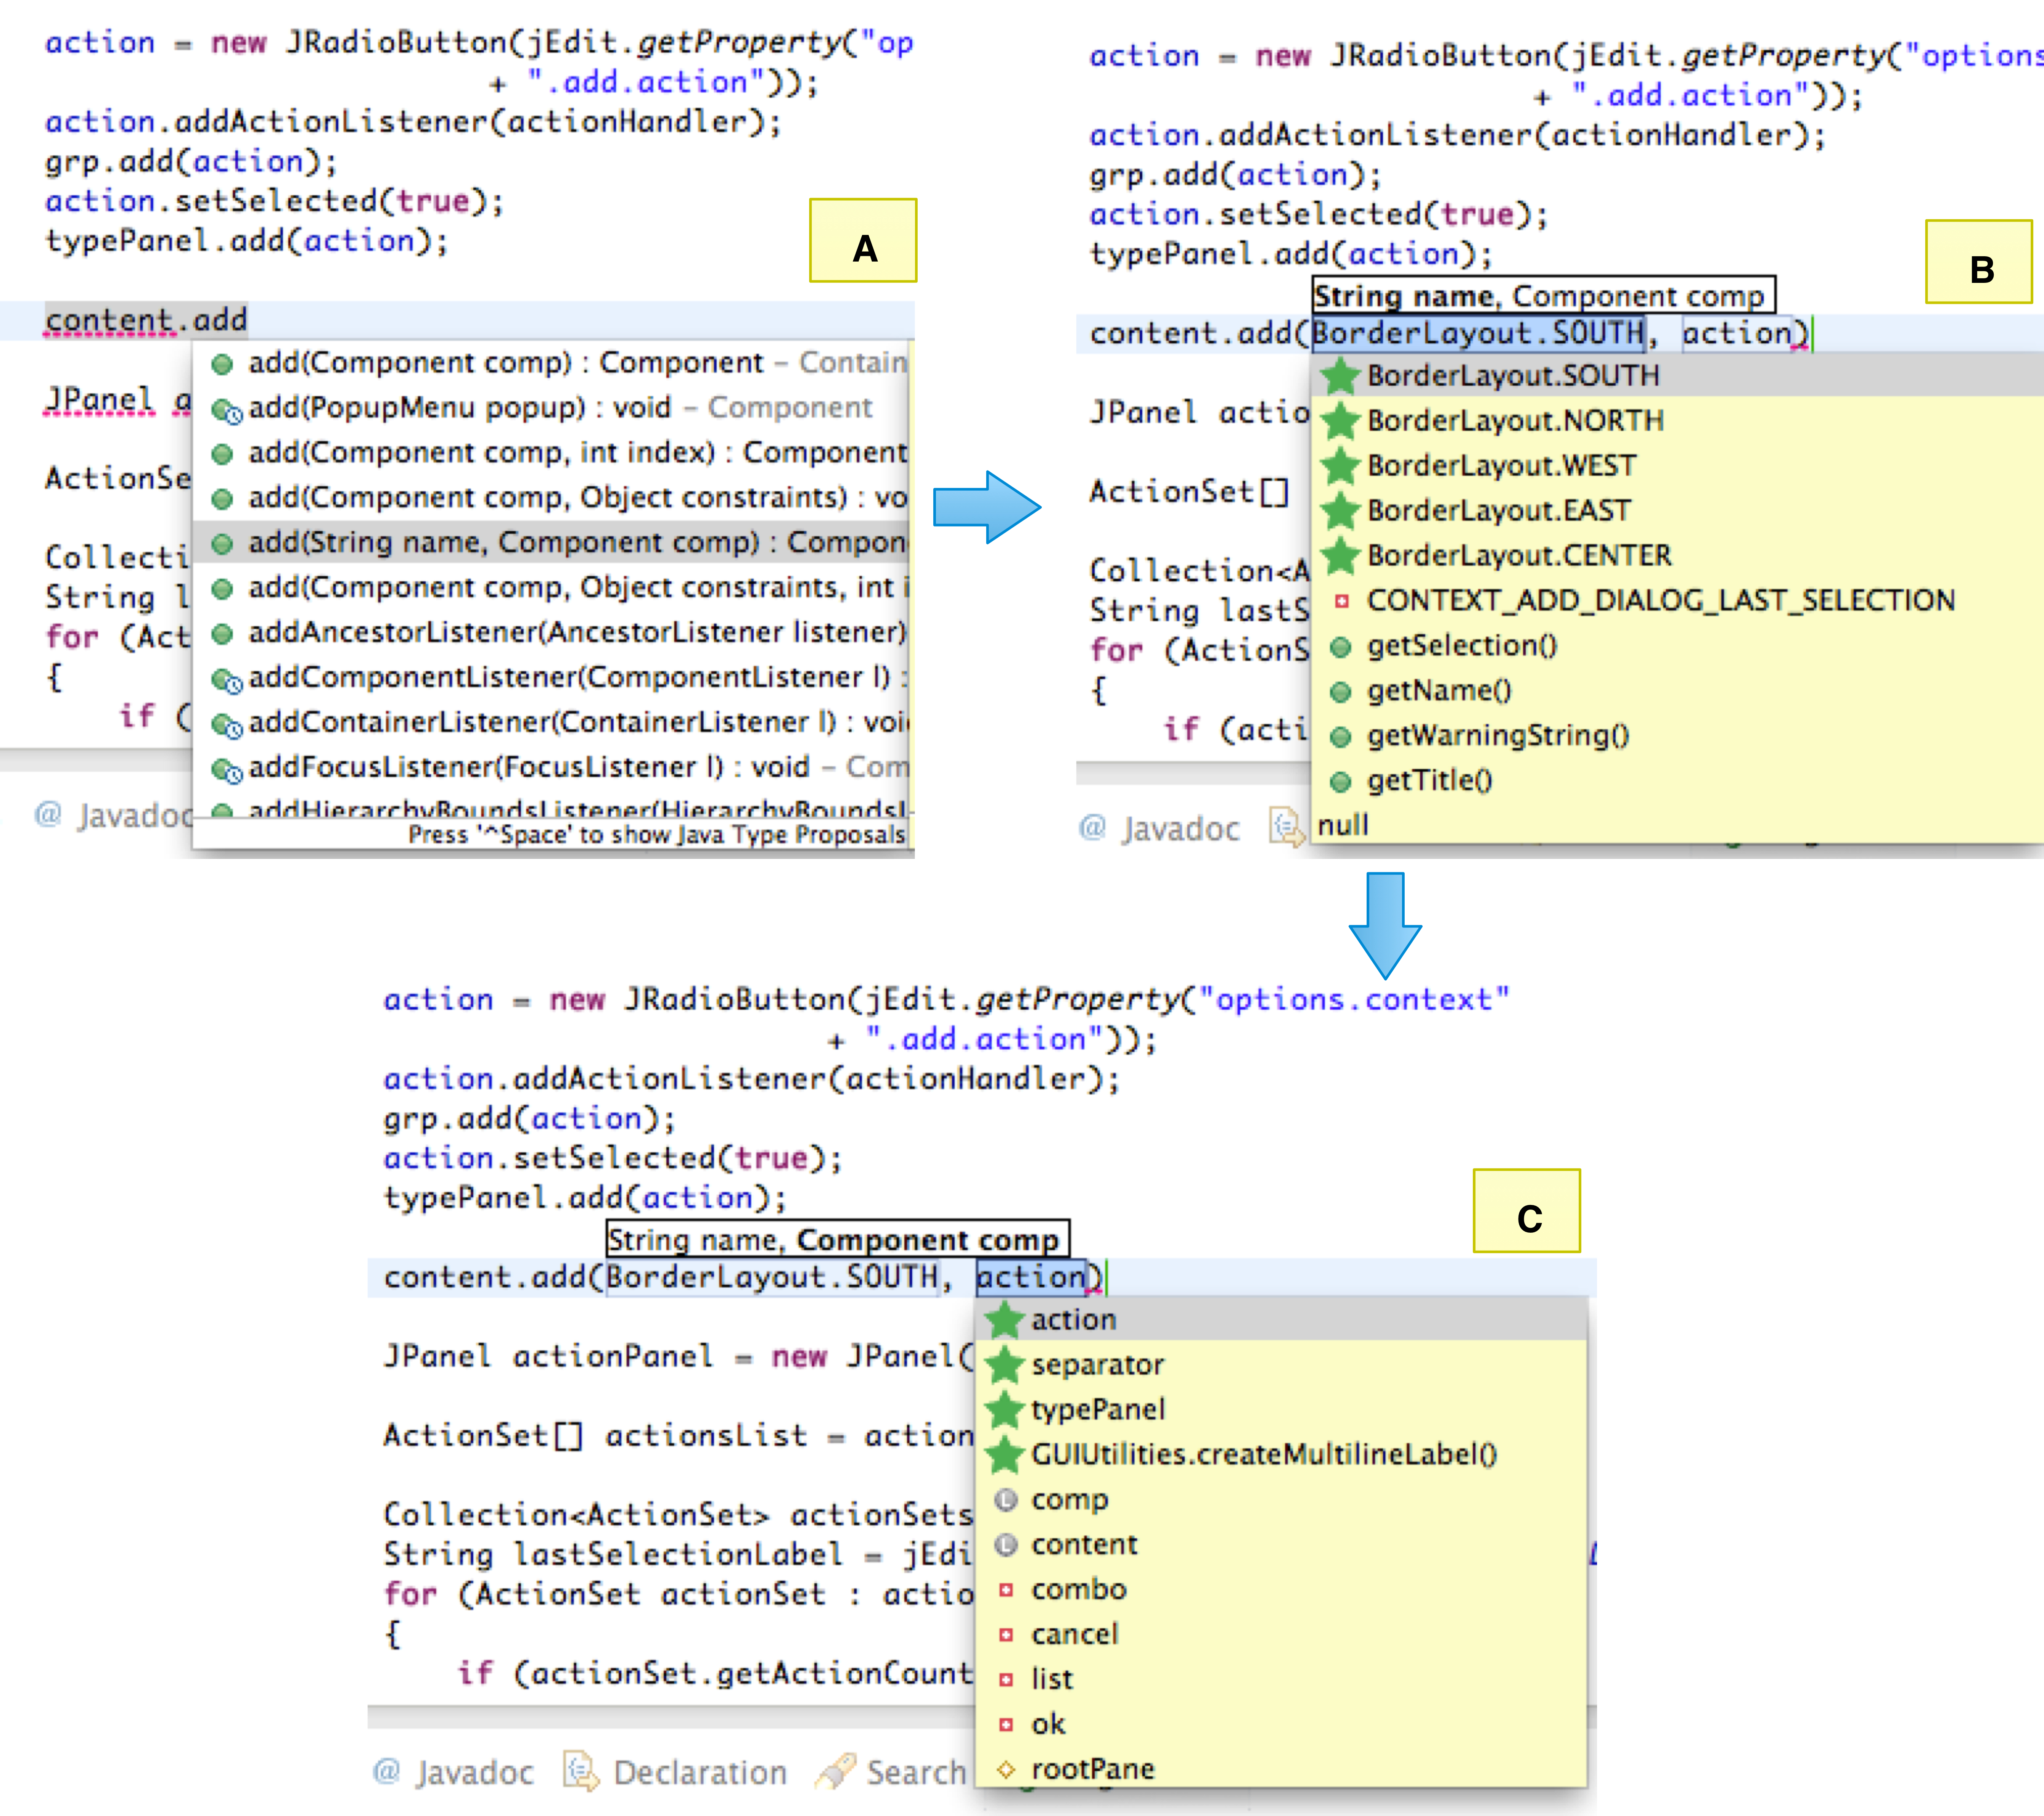Click the red field icon beside cancel
Screen dimensions: 2044x1816
coord(1006,1635)
